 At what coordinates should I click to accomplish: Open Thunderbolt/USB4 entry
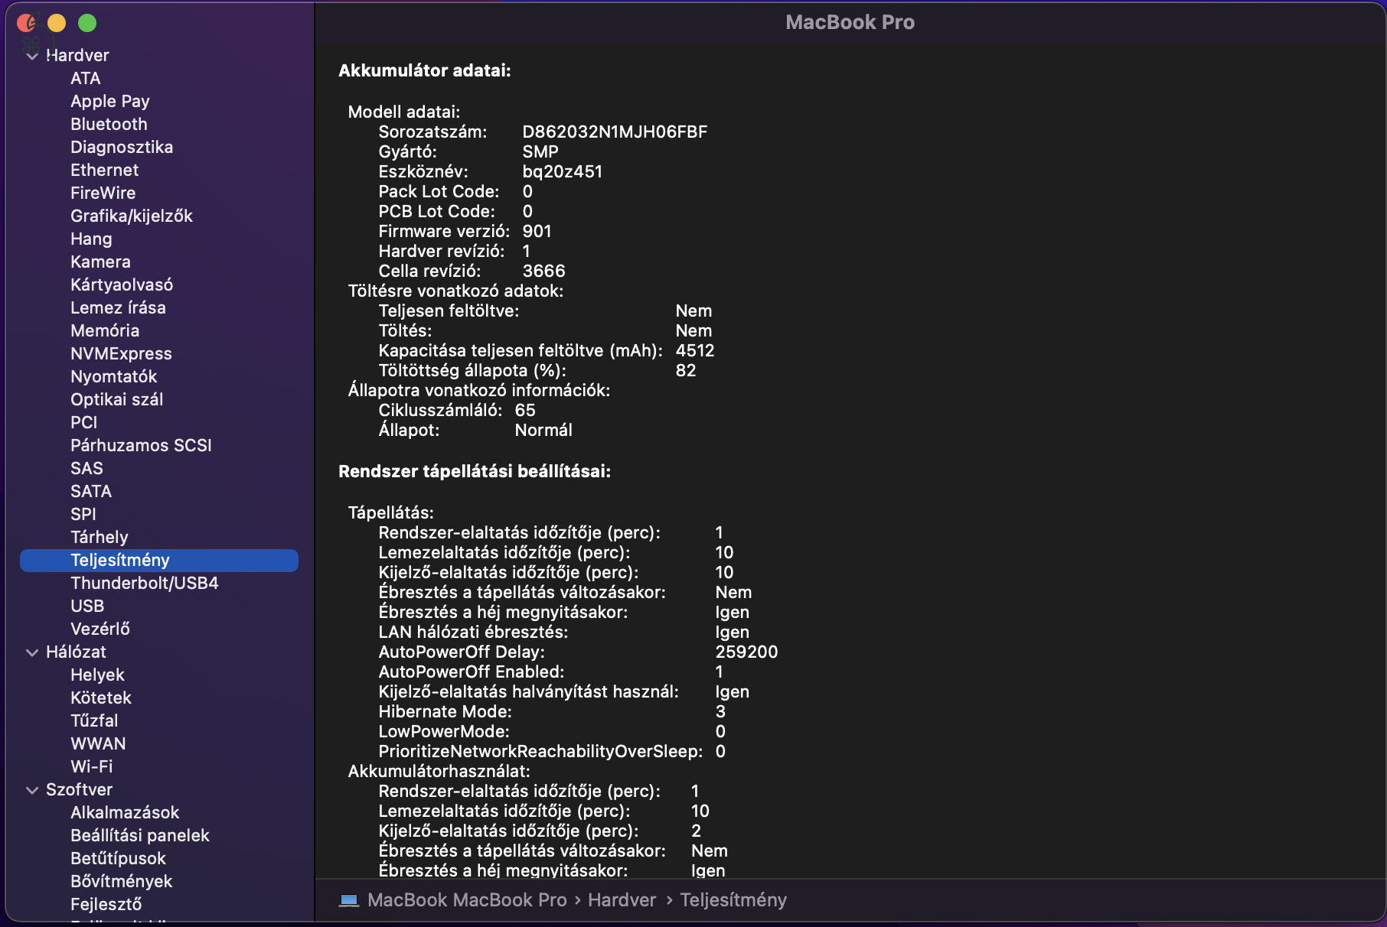tap(145, 583)
